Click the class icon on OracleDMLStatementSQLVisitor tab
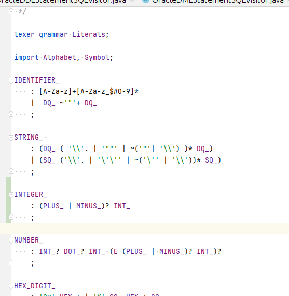This screenshot has height=296, width=289. click(x=146, y=1)
